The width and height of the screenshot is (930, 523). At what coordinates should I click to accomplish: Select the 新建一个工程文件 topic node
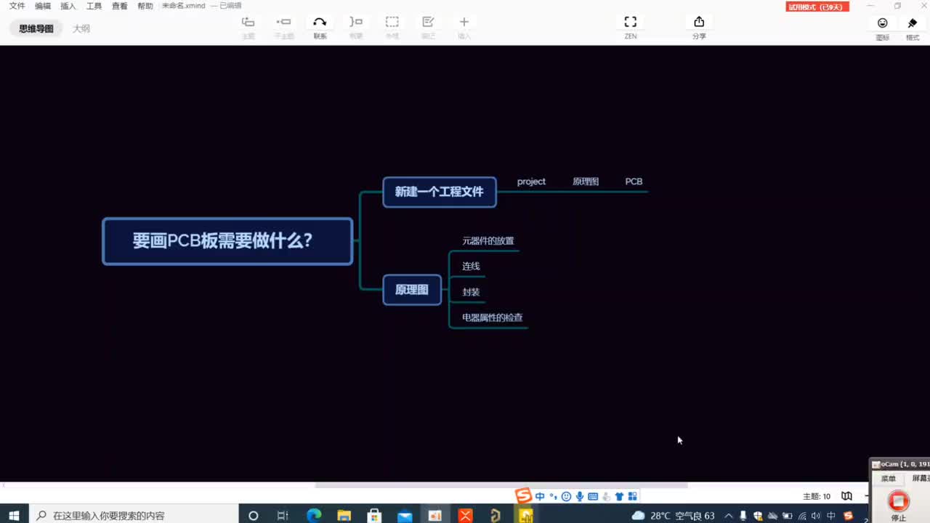[x=440, y=192]
